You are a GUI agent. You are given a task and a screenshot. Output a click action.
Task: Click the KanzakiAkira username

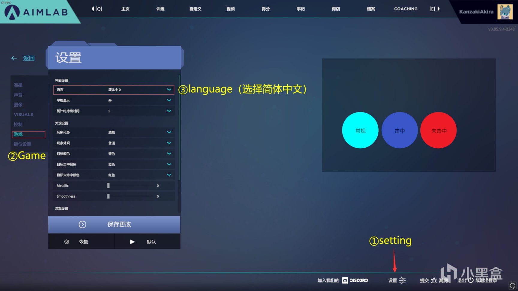pyautogui.click(x=476, y=12)
